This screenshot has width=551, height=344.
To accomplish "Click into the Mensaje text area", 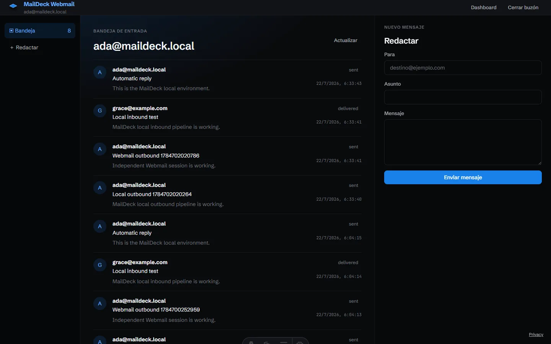I will pos(463,142).
